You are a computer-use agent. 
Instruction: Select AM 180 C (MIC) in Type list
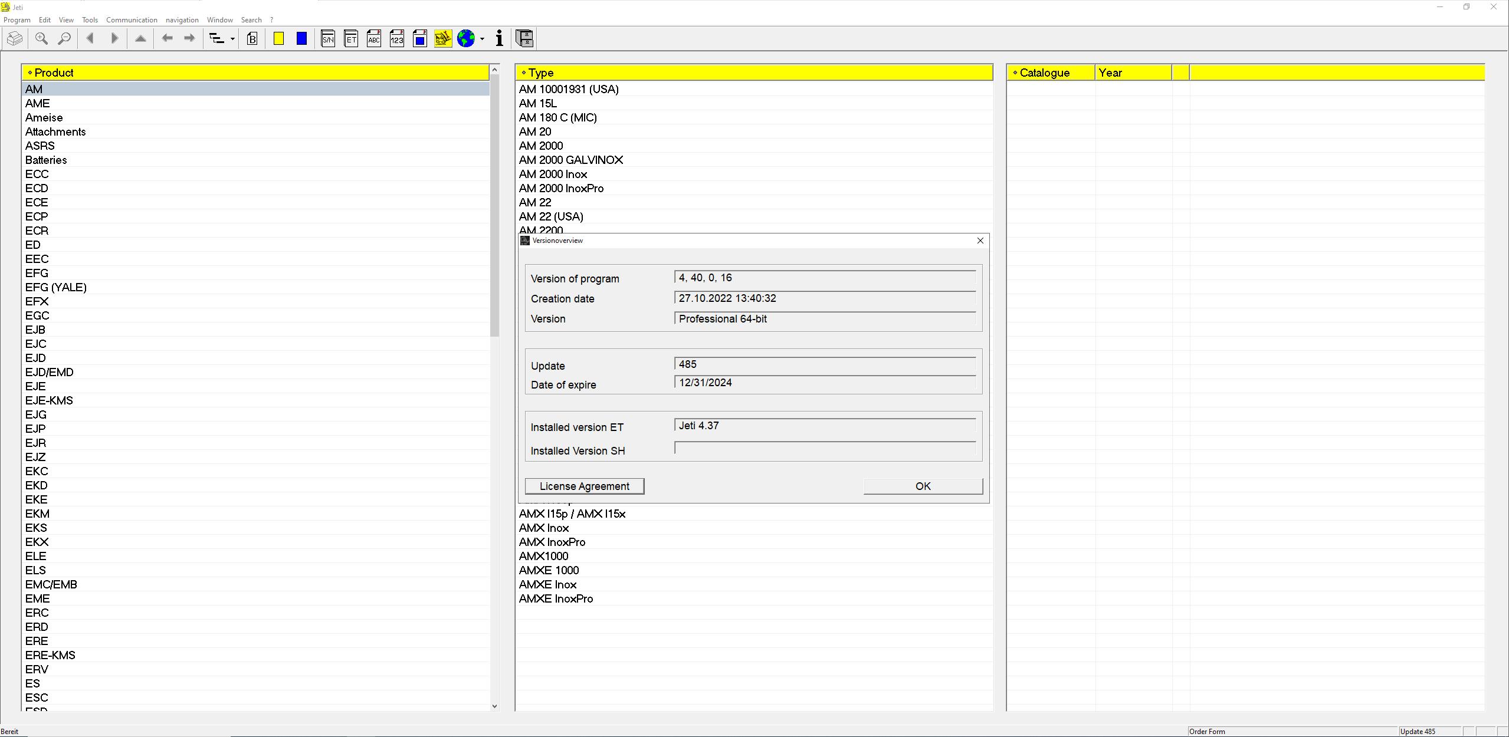tap(754, 117)
